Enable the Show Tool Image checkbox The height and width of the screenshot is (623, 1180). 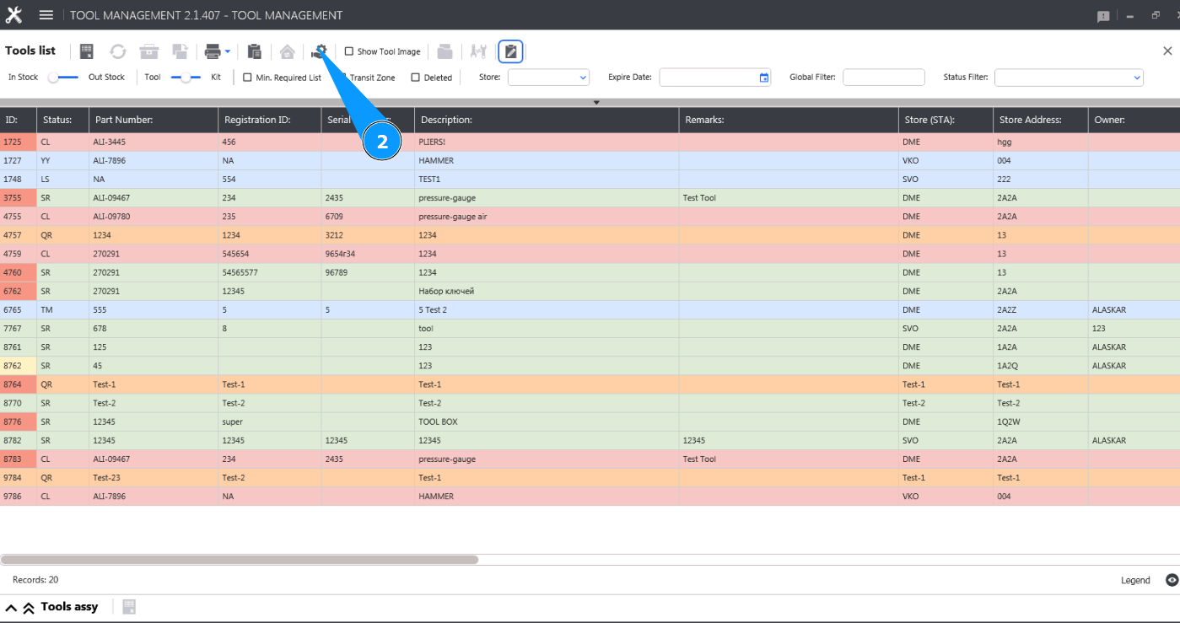pyautogui.click(x=349, y=51)
